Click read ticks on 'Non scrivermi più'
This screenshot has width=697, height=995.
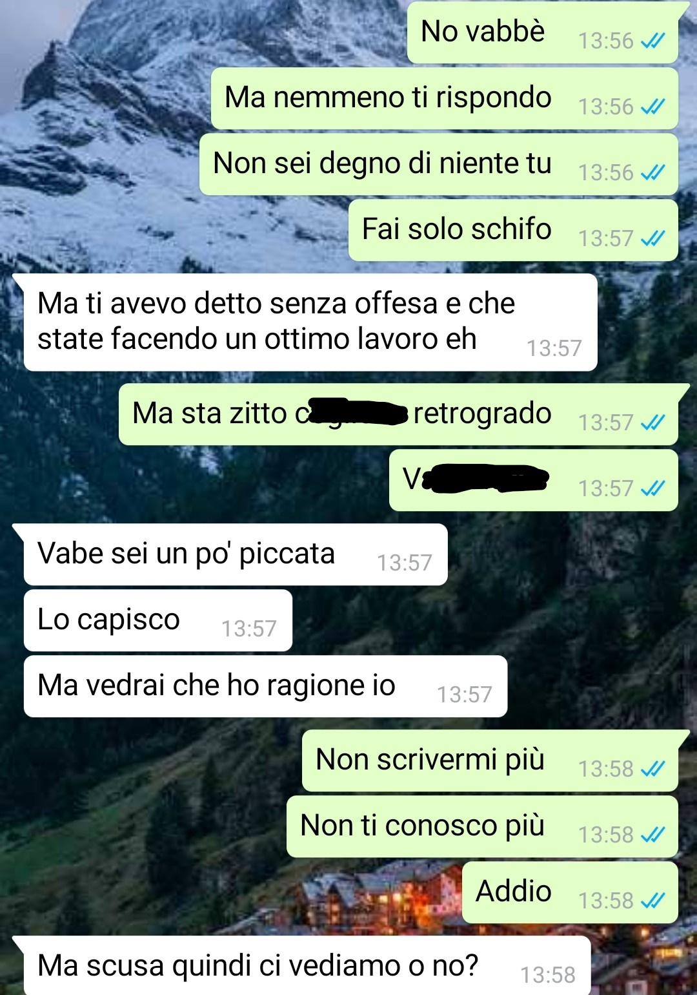652,769
